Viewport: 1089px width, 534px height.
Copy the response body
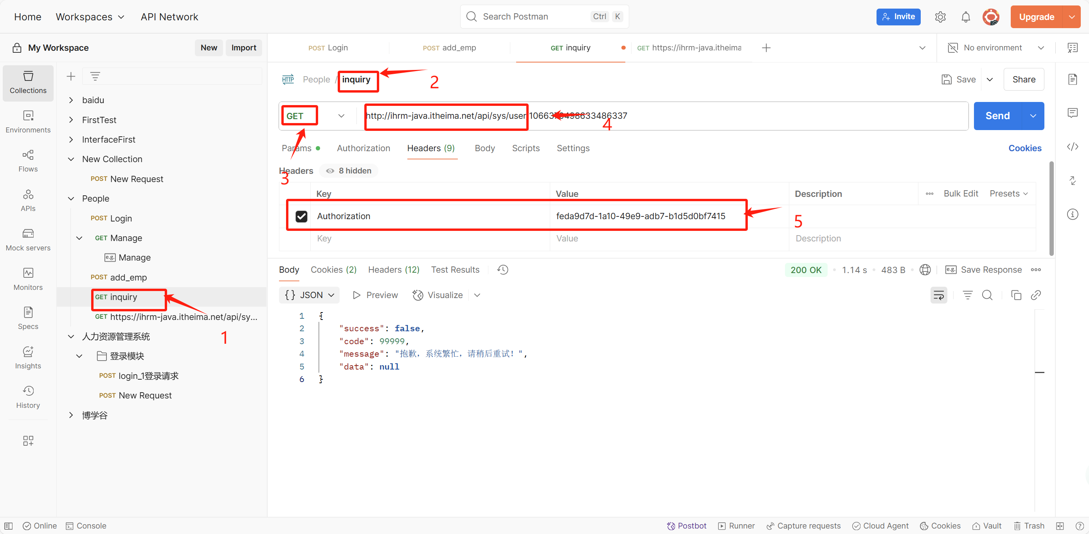[1015, 295]
